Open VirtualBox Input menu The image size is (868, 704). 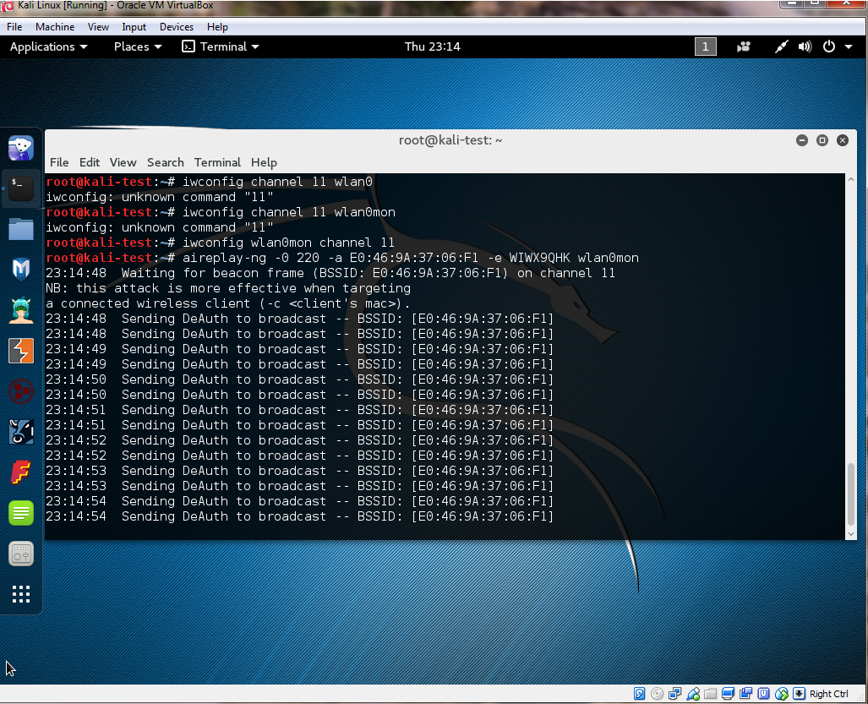[134, 26]
